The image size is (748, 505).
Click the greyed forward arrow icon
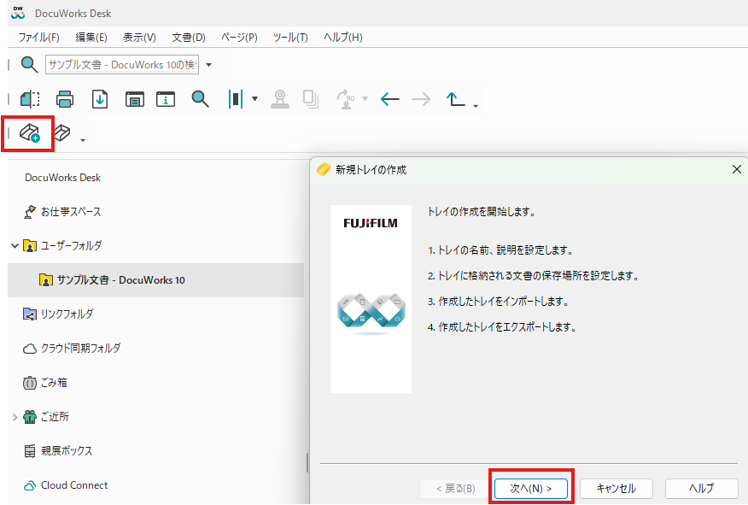[x=421, y=99]
